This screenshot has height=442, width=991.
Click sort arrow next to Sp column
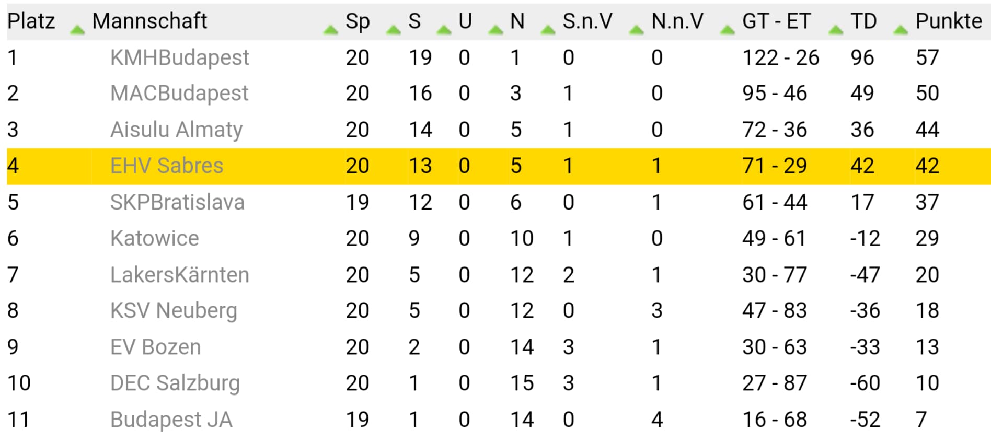394,30
